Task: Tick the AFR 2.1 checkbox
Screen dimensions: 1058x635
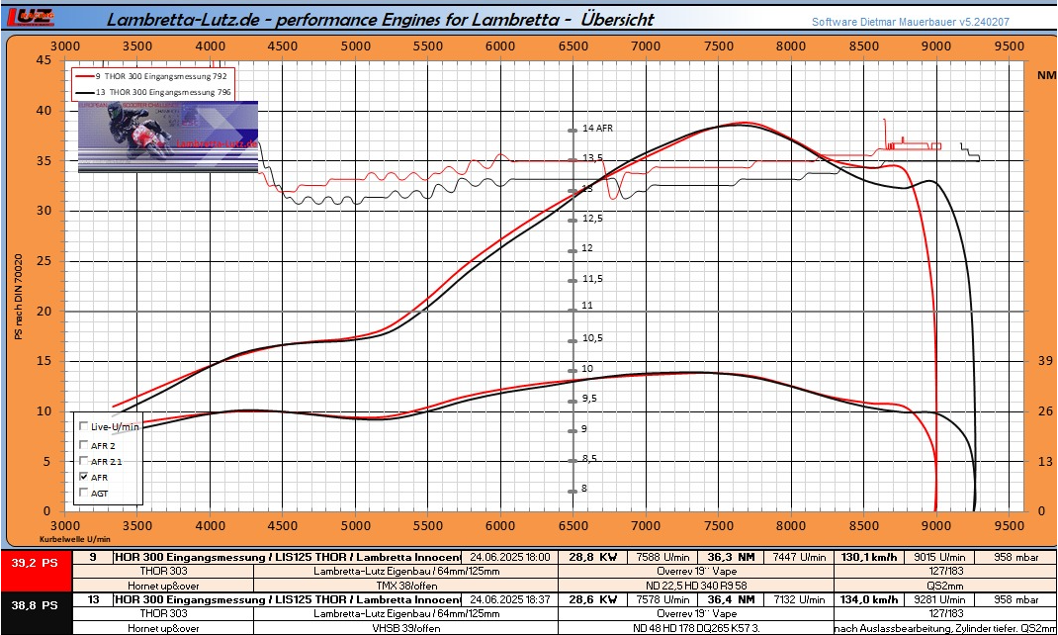Action: (84, 461)
